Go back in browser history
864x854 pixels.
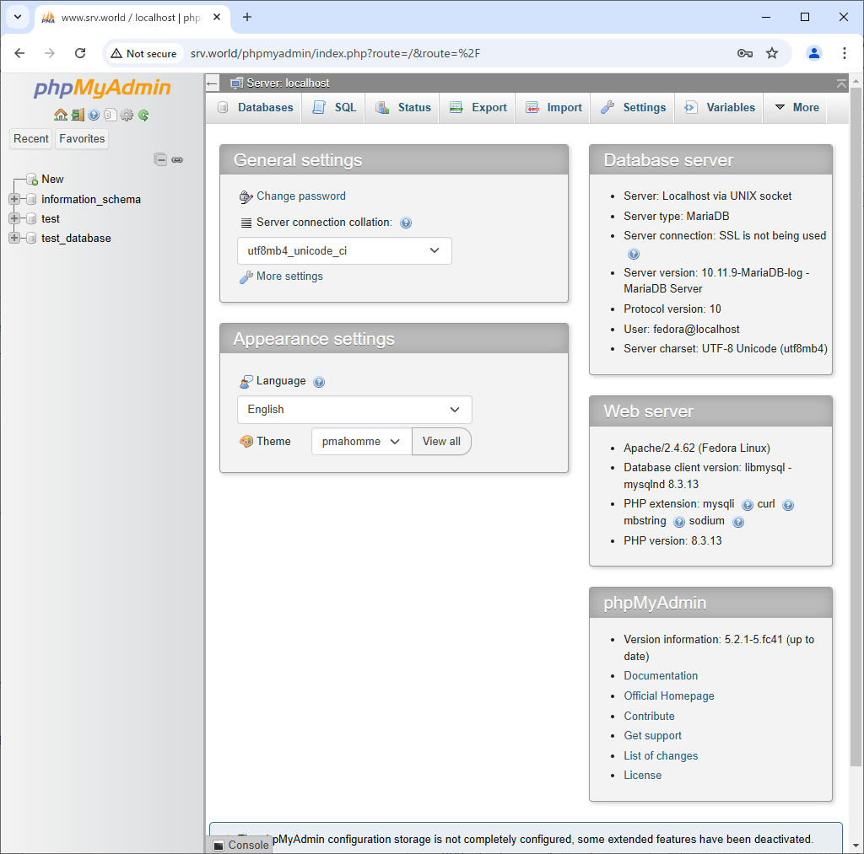tap(20, 53)
